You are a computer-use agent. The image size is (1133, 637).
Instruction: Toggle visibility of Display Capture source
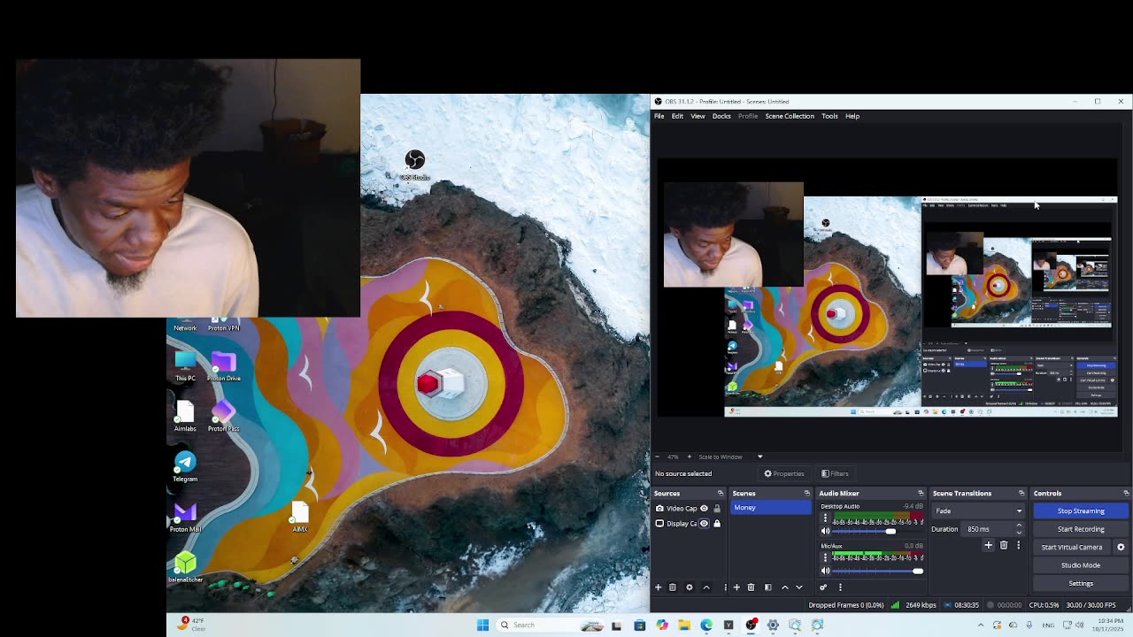point(705,524)
